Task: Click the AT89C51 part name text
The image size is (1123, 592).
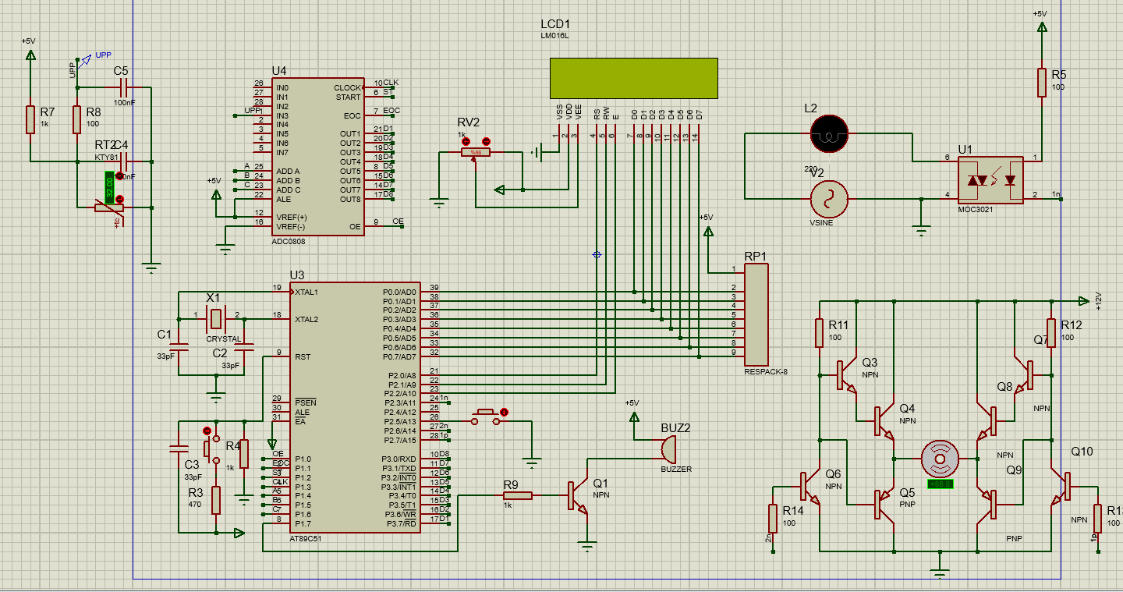Action: pos(306,539)
